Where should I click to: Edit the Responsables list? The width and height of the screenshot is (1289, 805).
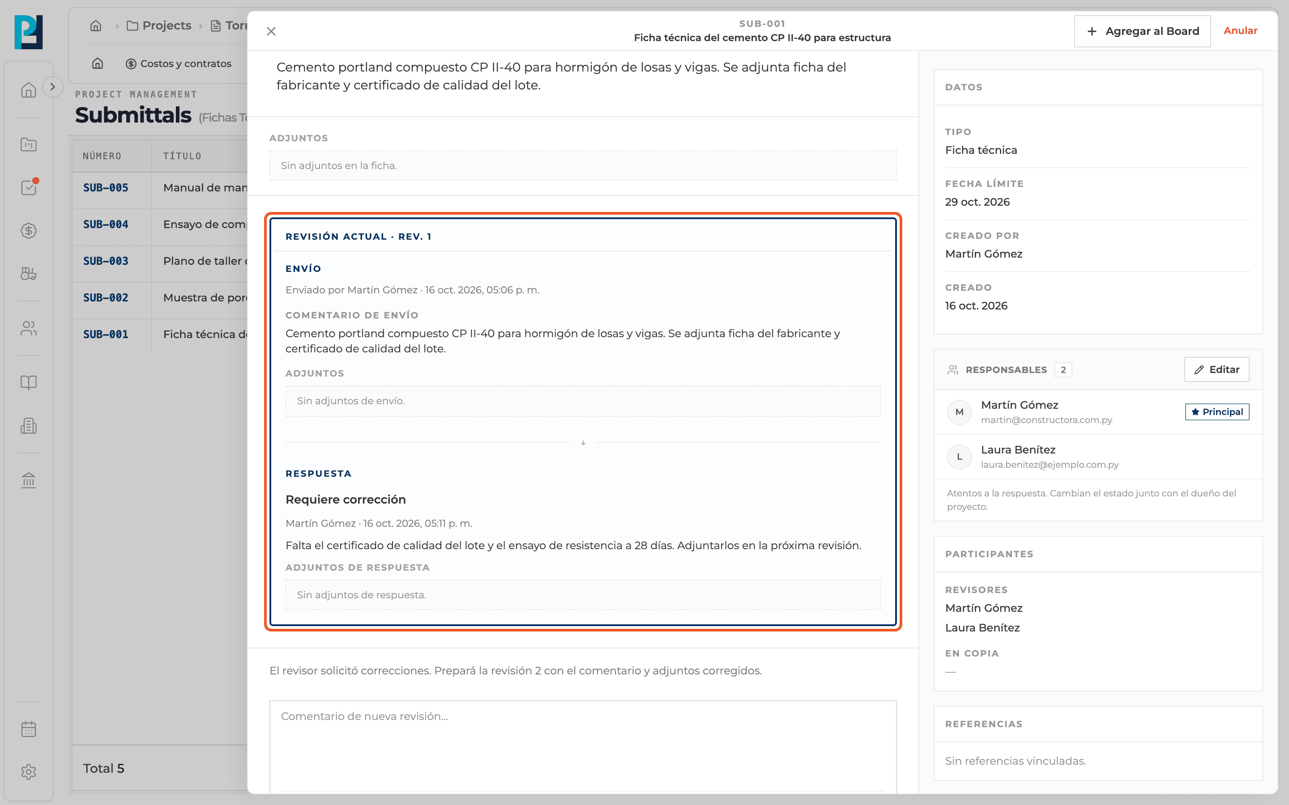click(1216, 369)
